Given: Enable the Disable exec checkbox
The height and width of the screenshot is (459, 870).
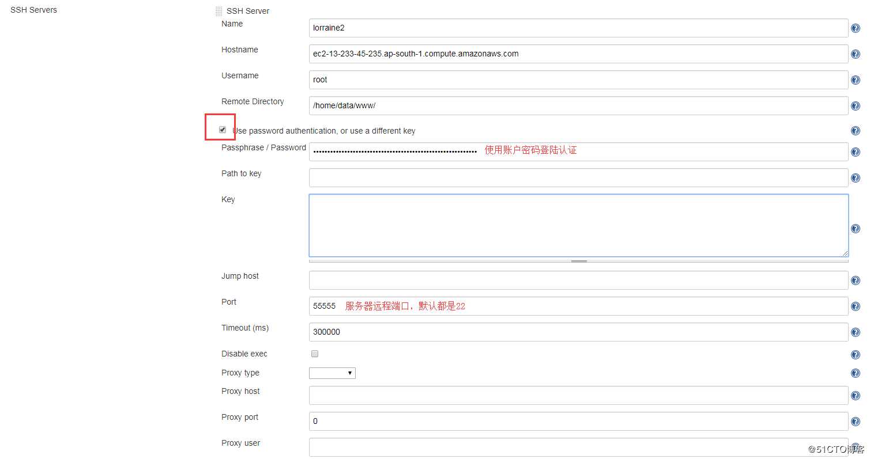Looking at the screenshot, I should (x=315, y=354).
